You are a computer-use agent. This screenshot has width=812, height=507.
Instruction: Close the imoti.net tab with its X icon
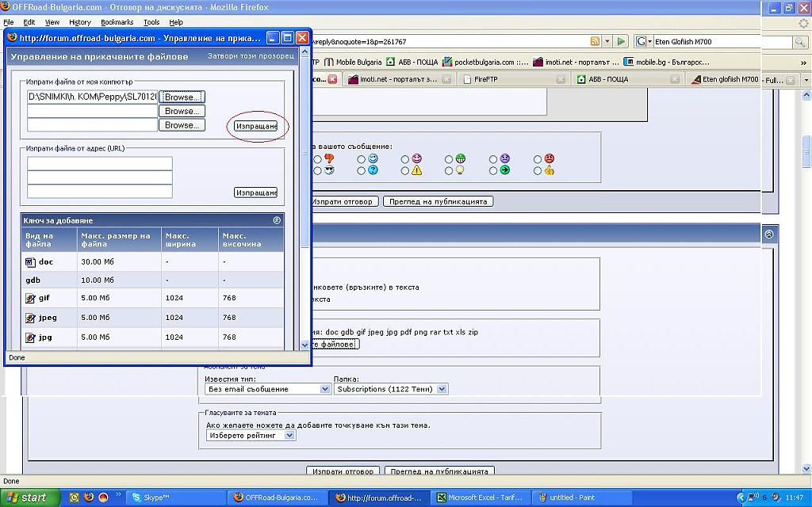(447, 79)
